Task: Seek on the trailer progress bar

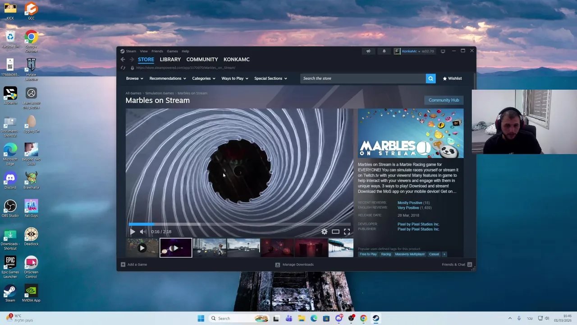Action: click(239, 224)
